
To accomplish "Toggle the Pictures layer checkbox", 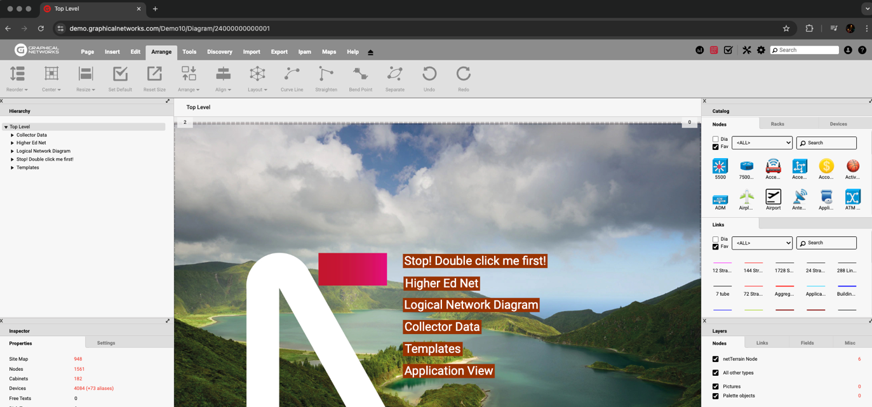I will (x=716, y=387).
